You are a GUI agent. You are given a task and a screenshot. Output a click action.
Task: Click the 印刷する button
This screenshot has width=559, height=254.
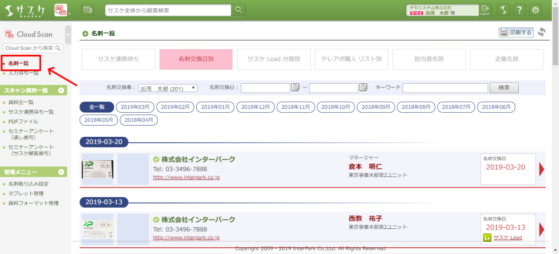click(516, 32)
